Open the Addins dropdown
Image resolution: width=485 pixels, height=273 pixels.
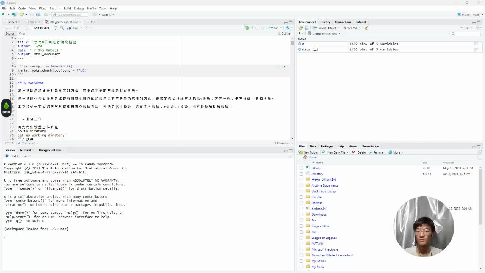click(x=108, y=14)
